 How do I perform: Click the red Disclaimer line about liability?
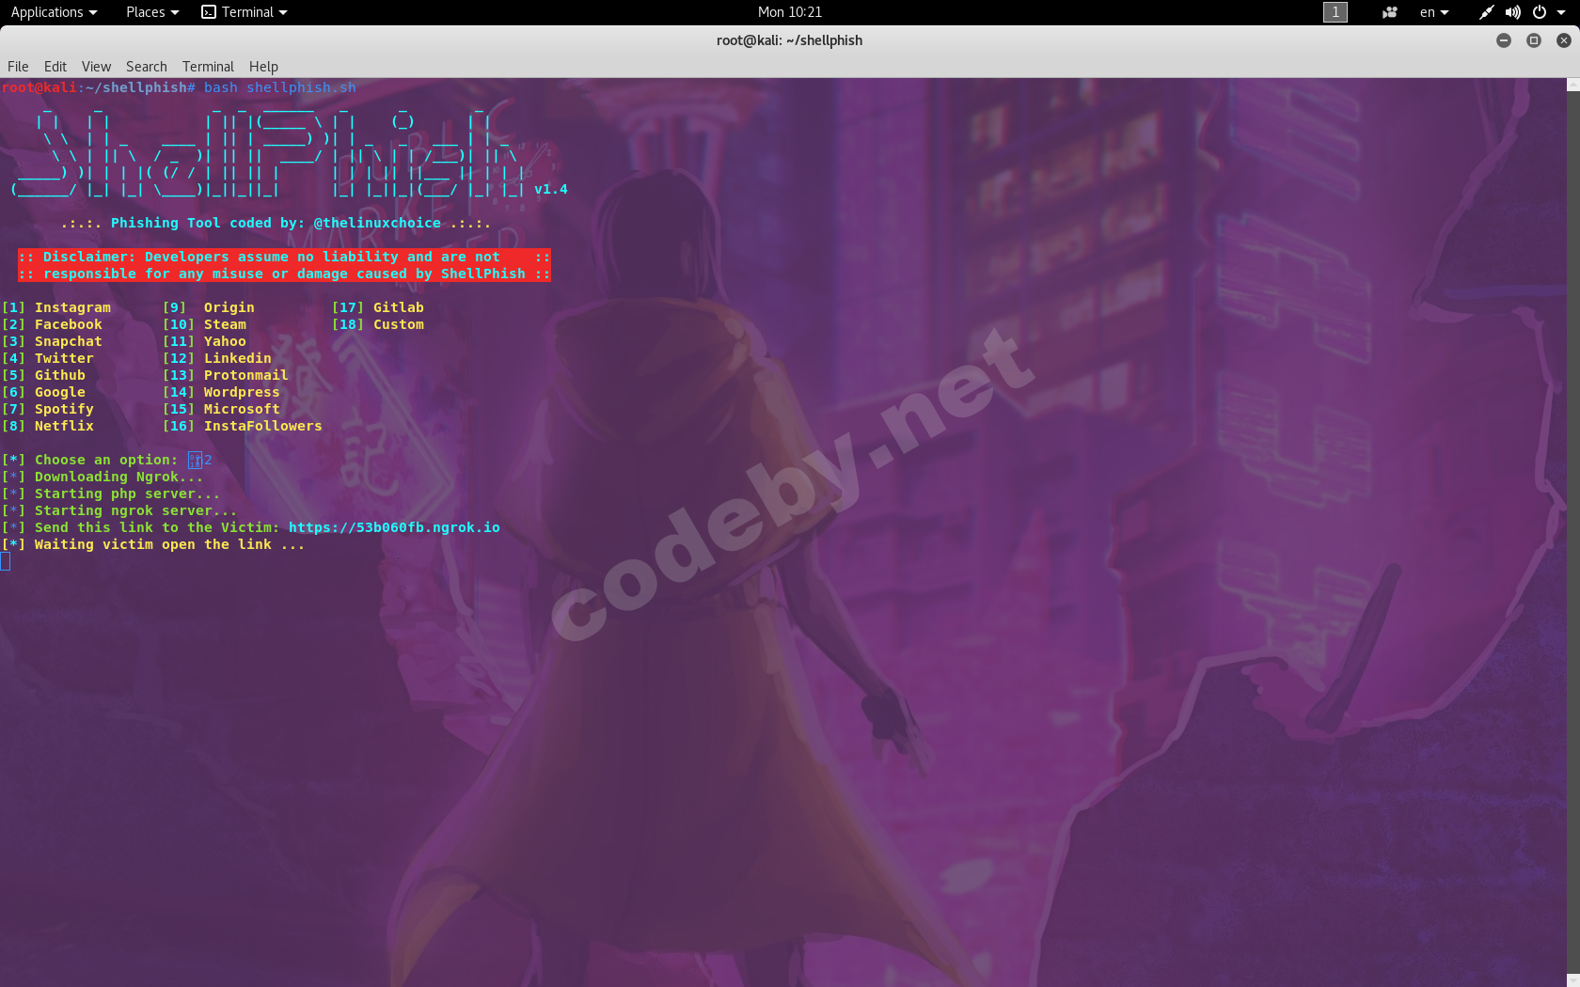[x=284, y=257]
